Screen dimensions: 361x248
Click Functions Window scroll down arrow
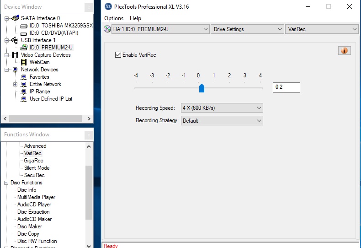click(x=89, y=245)
